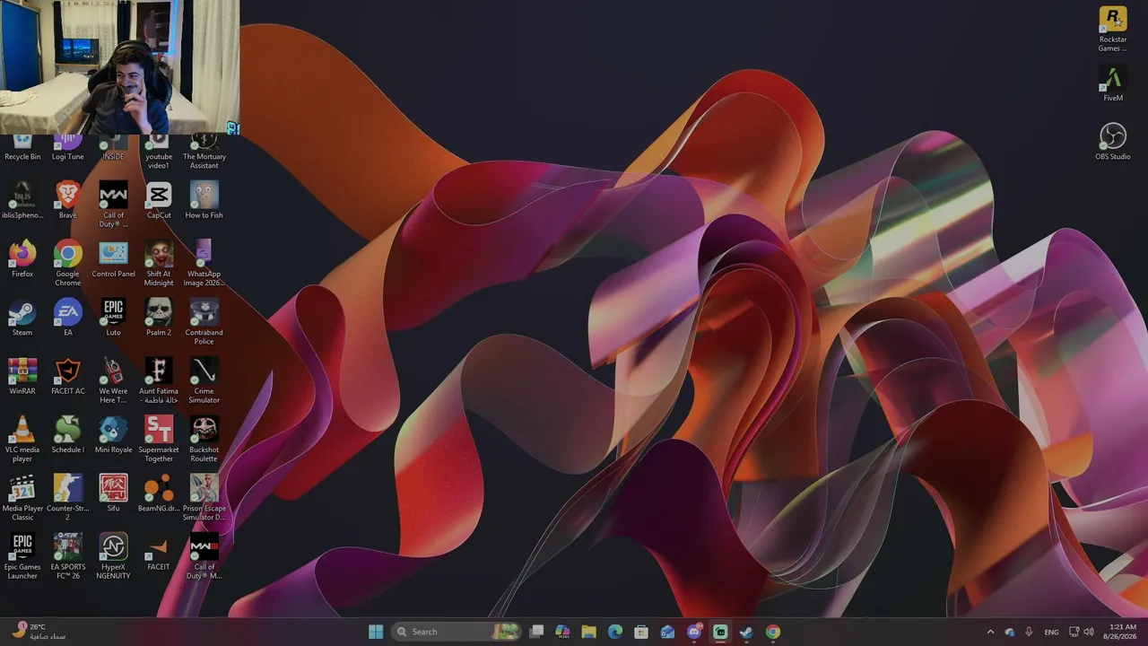Image resolution: width=1148 pixels, height=646 pixels.
Task: Select the FACEIT AC desktop icon
Action: click(67, 376)
